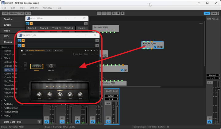This screenshot has width=221, height=129.
Task: Click the 'n' button in Audio Mixer window
Action: tap(86, 24)
